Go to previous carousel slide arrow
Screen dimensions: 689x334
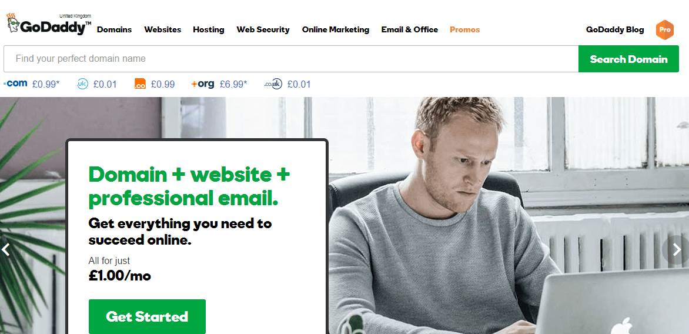coord(5,250)
